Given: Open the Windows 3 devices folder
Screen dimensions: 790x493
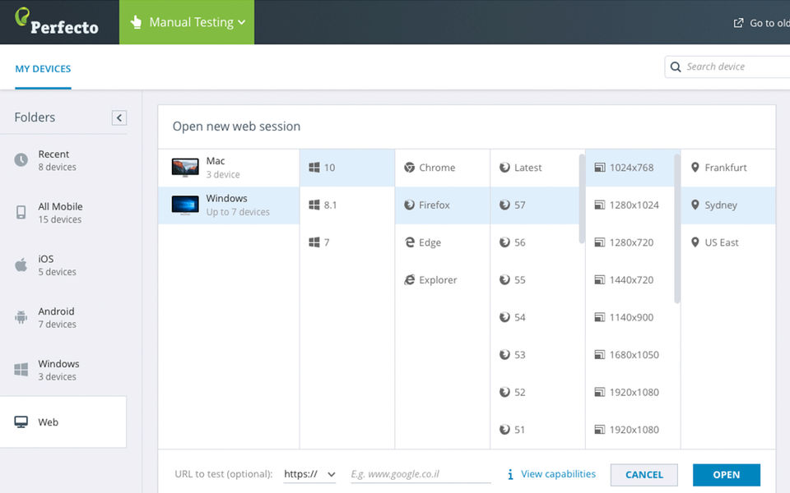Looking at the screenshot, I should pyautogui.click(x=63, y=370).
